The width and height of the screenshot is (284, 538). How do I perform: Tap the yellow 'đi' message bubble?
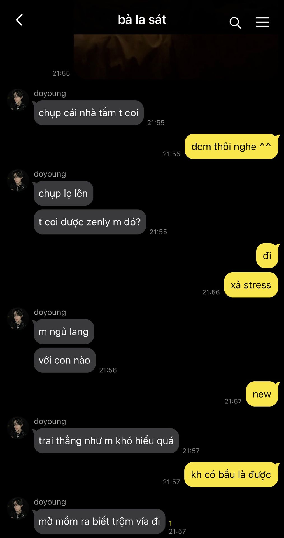coord(267,256)
